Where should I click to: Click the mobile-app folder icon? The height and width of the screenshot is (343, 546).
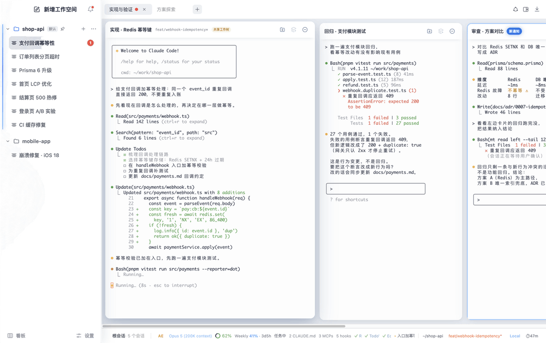pyautogui.click(x=16, y=141)
